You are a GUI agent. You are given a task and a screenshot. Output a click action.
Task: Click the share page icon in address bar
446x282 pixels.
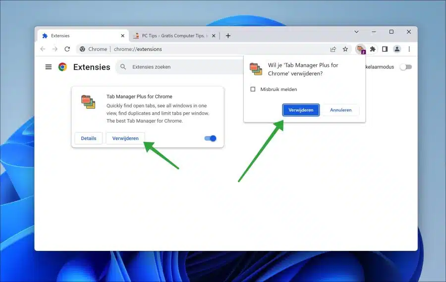pyautogui.click(x=333, y=49)
